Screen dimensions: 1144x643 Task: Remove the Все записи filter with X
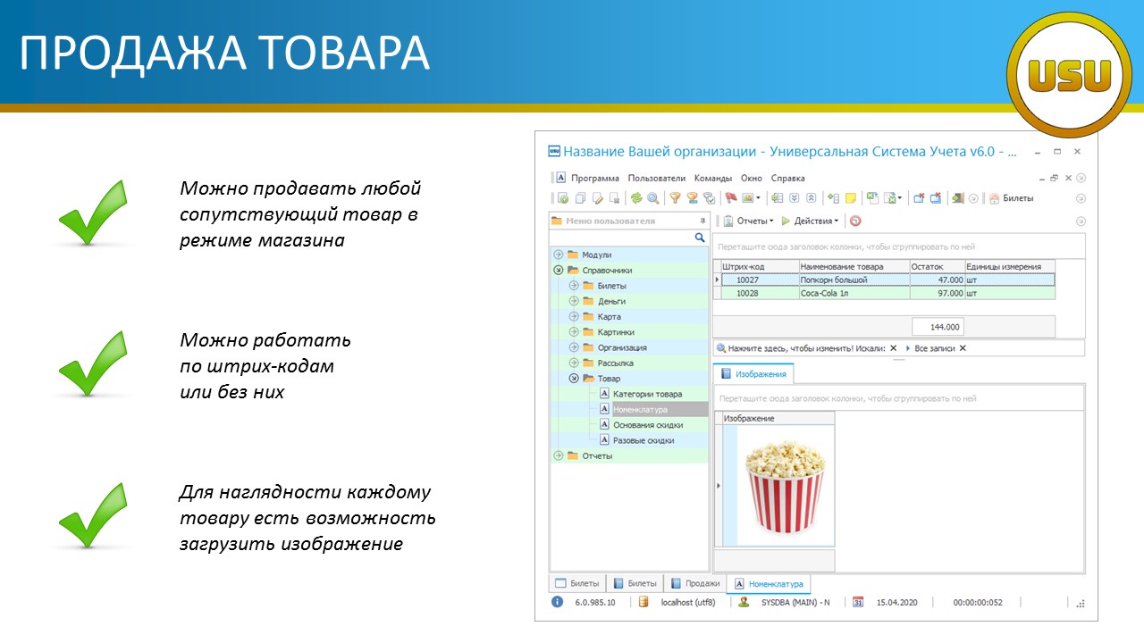tap(963, 348)
